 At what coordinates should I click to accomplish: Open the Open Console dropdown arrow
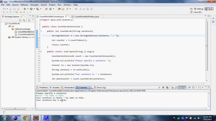tap(202, 87)
